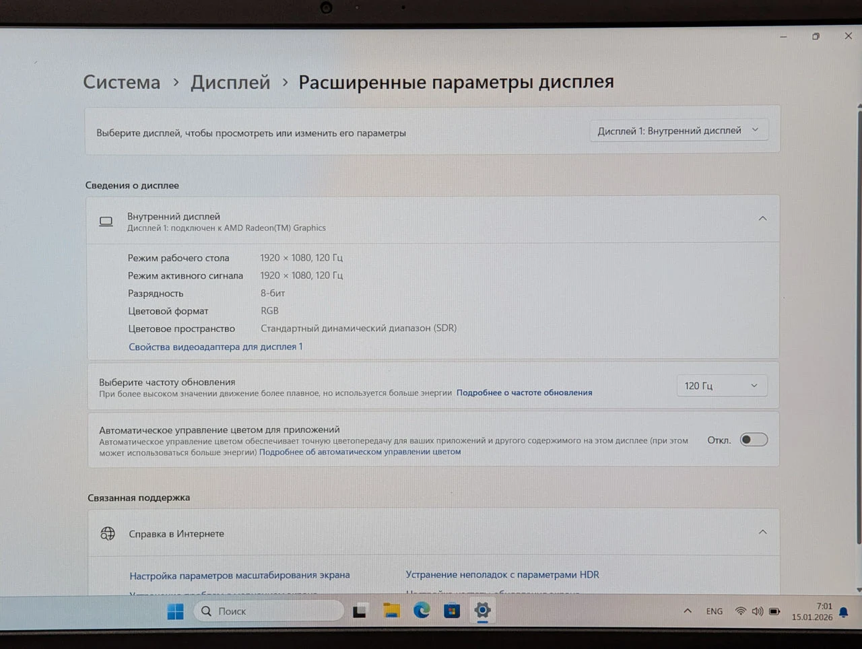Click the laptop icon beside Внутренний дисплей
This screenshot has width=862, height=649.
[x=106, y=221]
